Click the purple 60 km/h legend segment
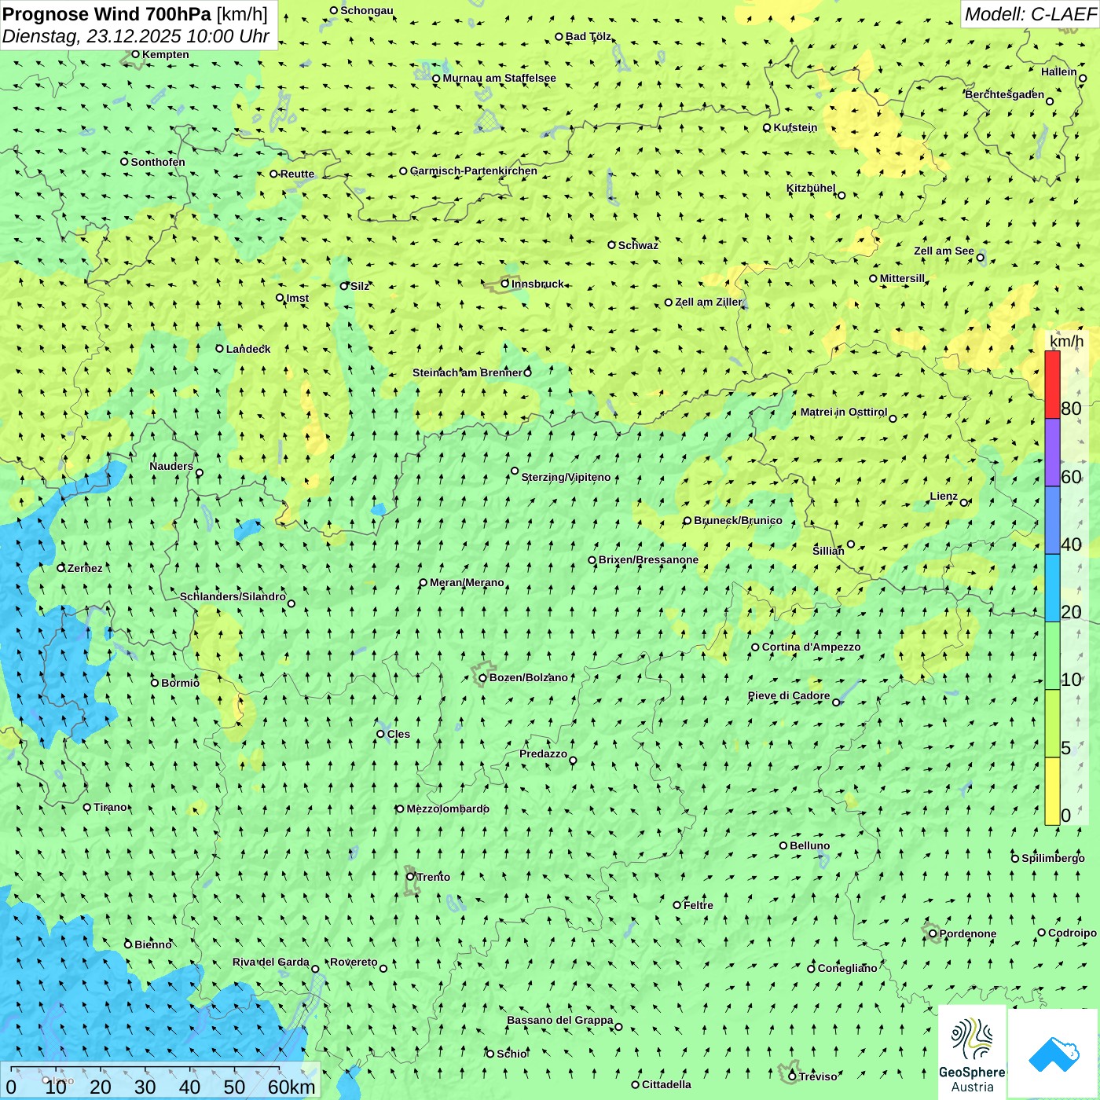The image size is (1100, 1100). (x=1052, y=453)
